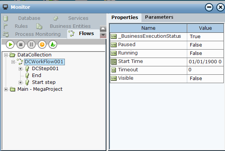Click the green validate checkmark icon
Screen dimensions: 225x151
(x=53, y=45)
